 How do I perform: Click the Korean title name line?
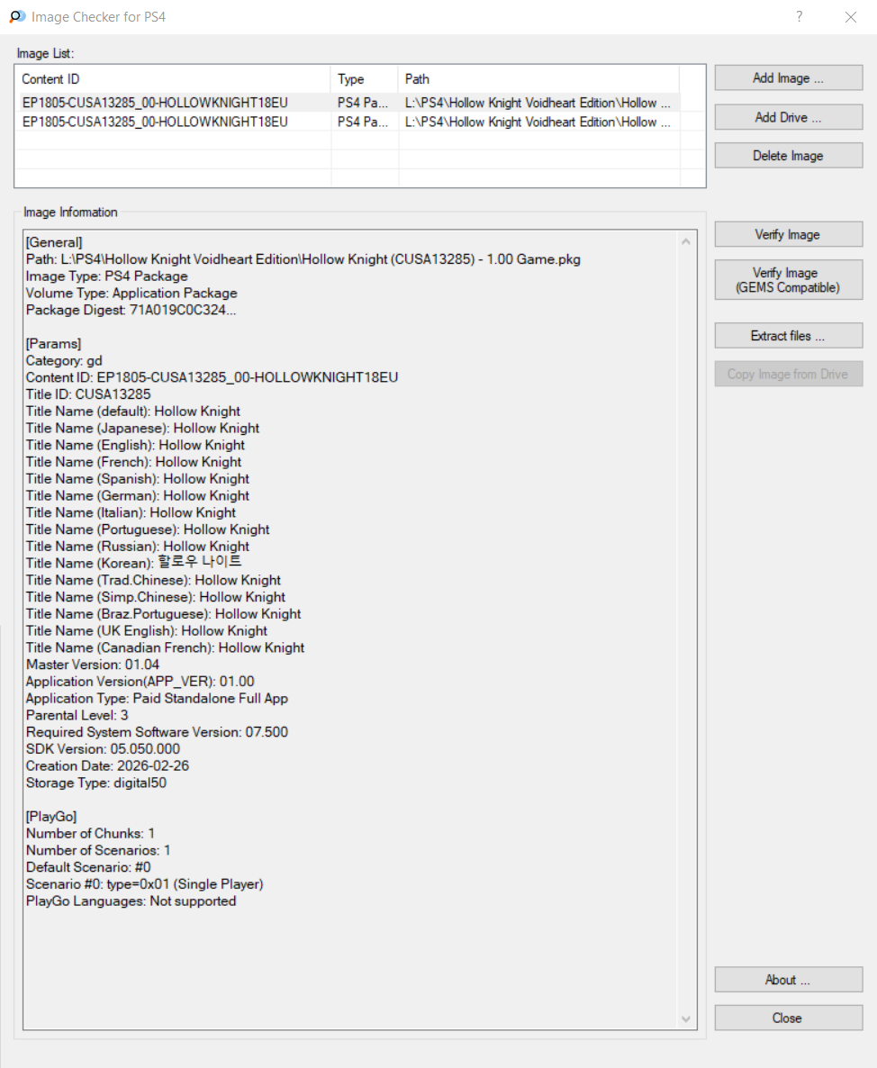tap(133, 563)
